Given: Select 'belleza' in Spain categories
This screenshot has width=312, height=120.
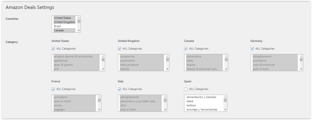Looking at the screenshot, I should pyautogui.click(x=204, y=105).
